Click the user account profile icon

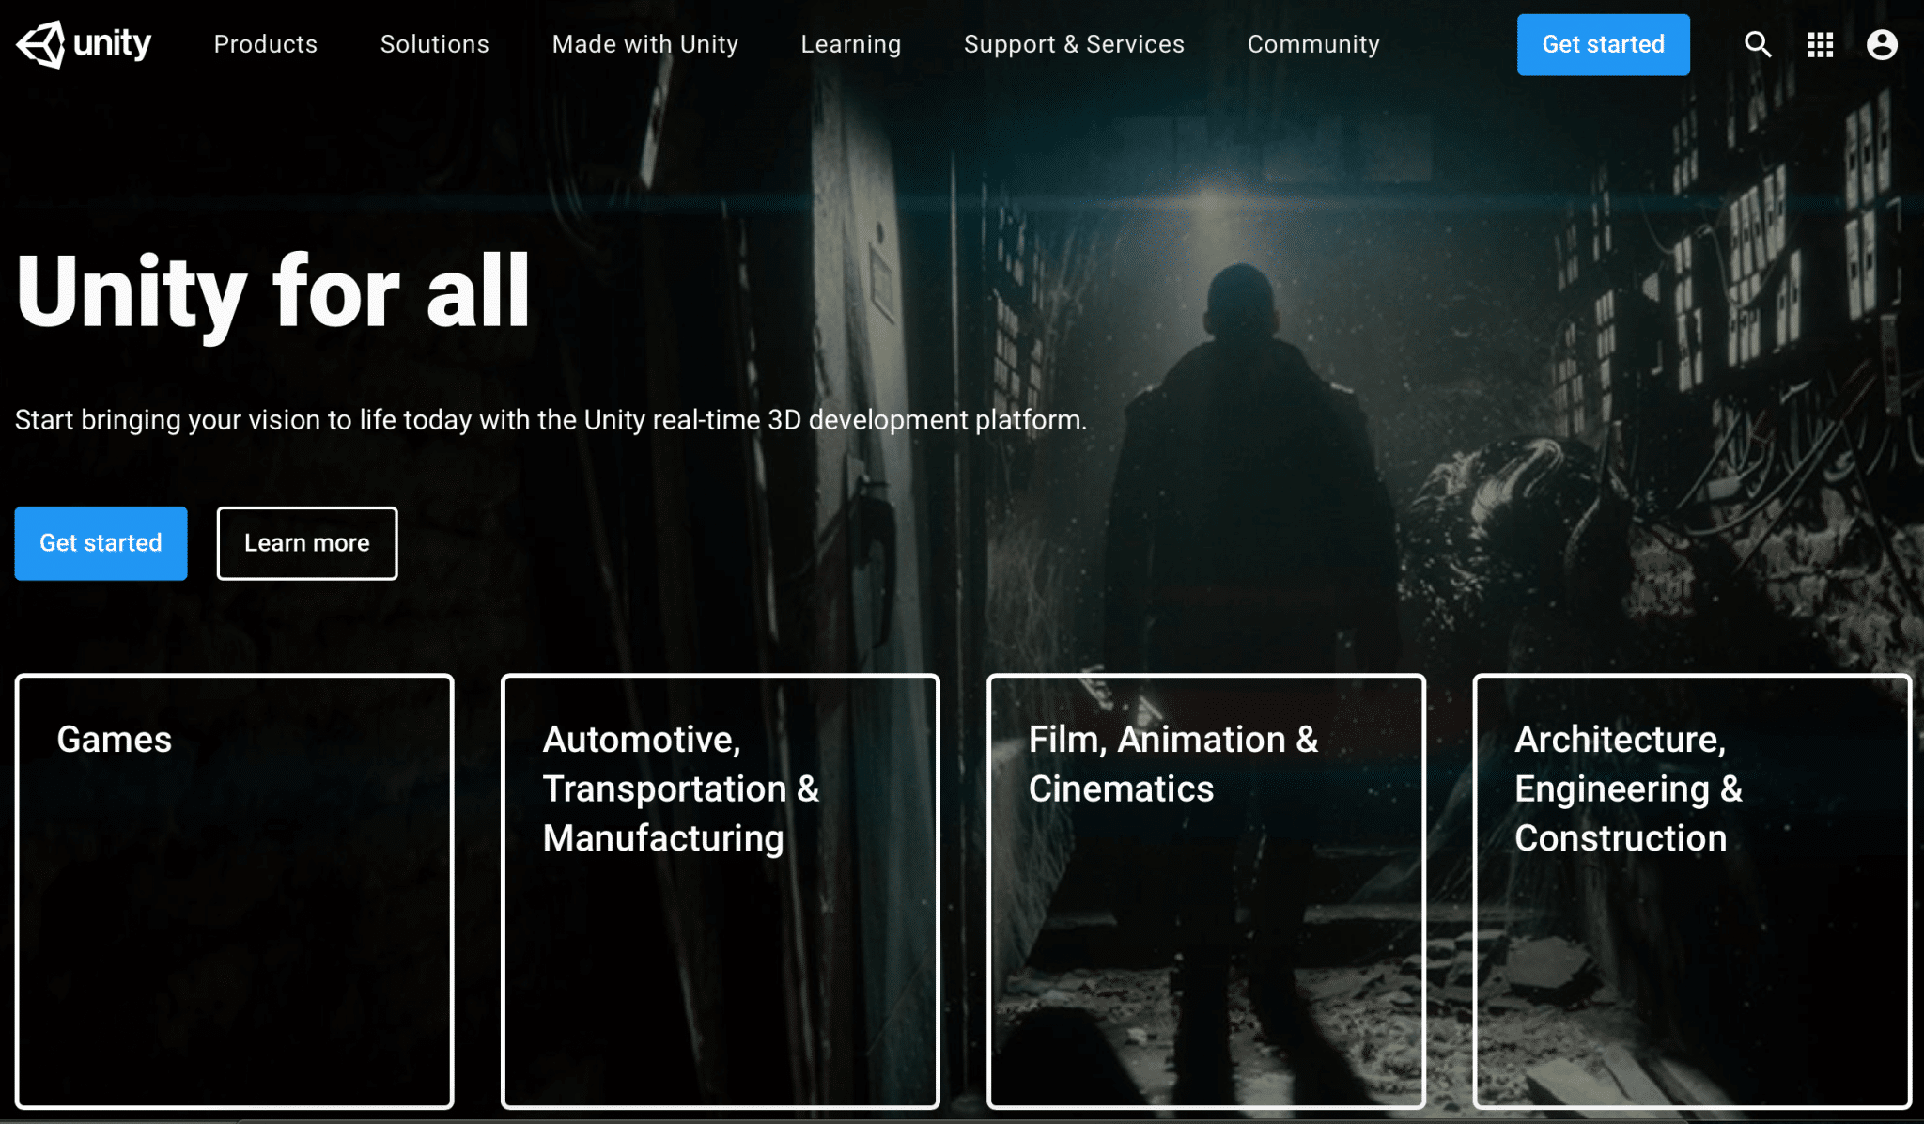[1882, 44]
